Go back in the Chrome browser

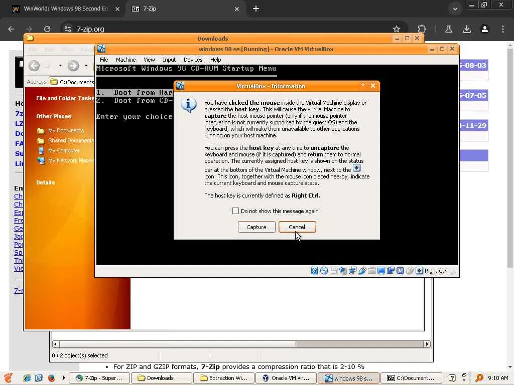pyautogui.click(x=11, y=29)
